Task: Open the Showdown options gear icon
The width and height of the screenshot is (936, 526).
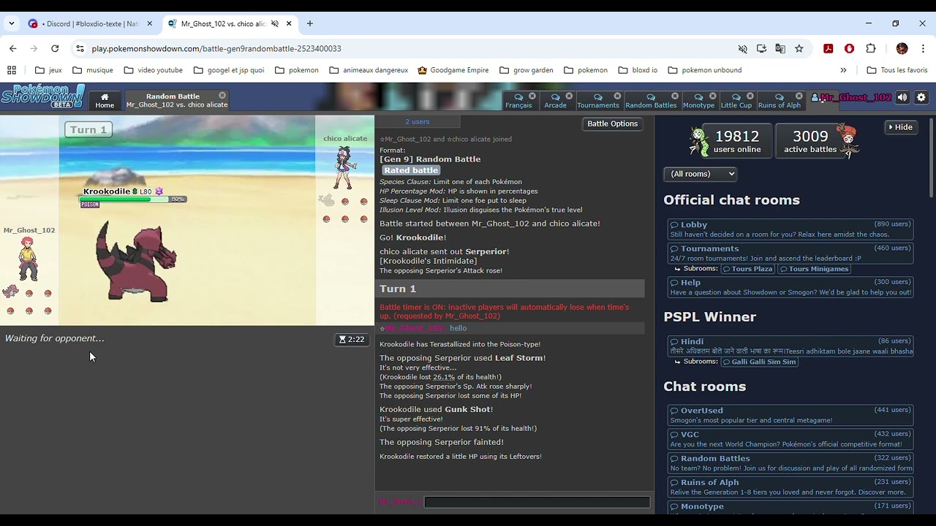Action: (x=921, y=97)
